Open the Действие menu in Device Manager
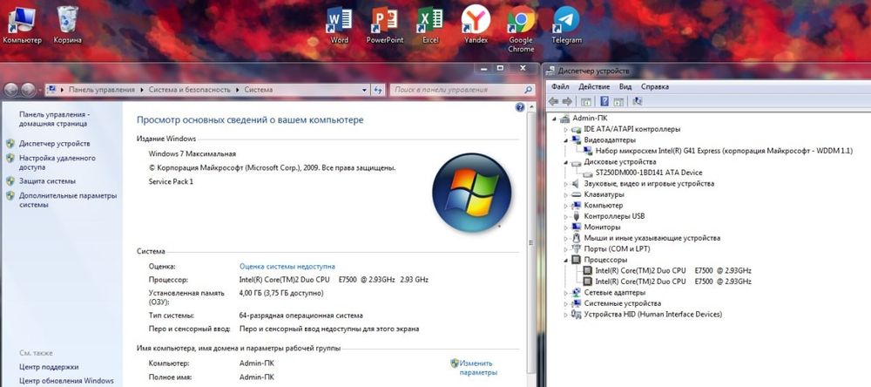This screenshot has width=871, height=387. tap(594, 87)
